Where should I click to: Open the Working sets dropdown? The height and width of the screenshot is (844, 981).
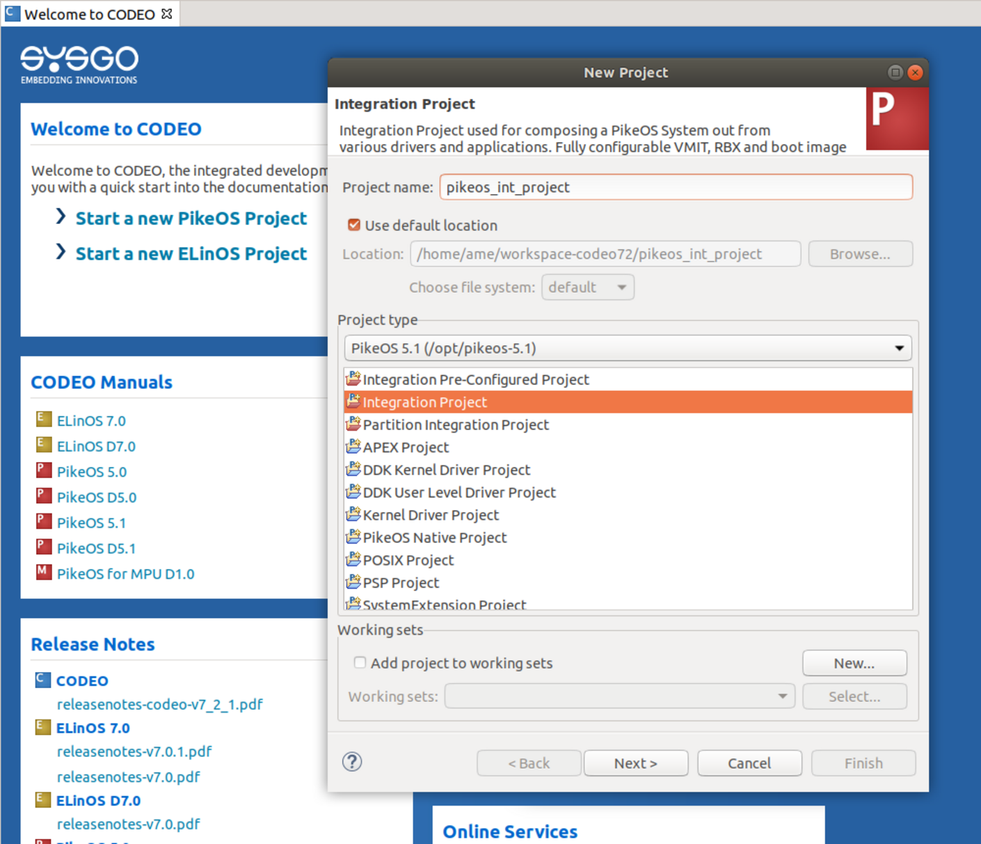click(781, 696)
